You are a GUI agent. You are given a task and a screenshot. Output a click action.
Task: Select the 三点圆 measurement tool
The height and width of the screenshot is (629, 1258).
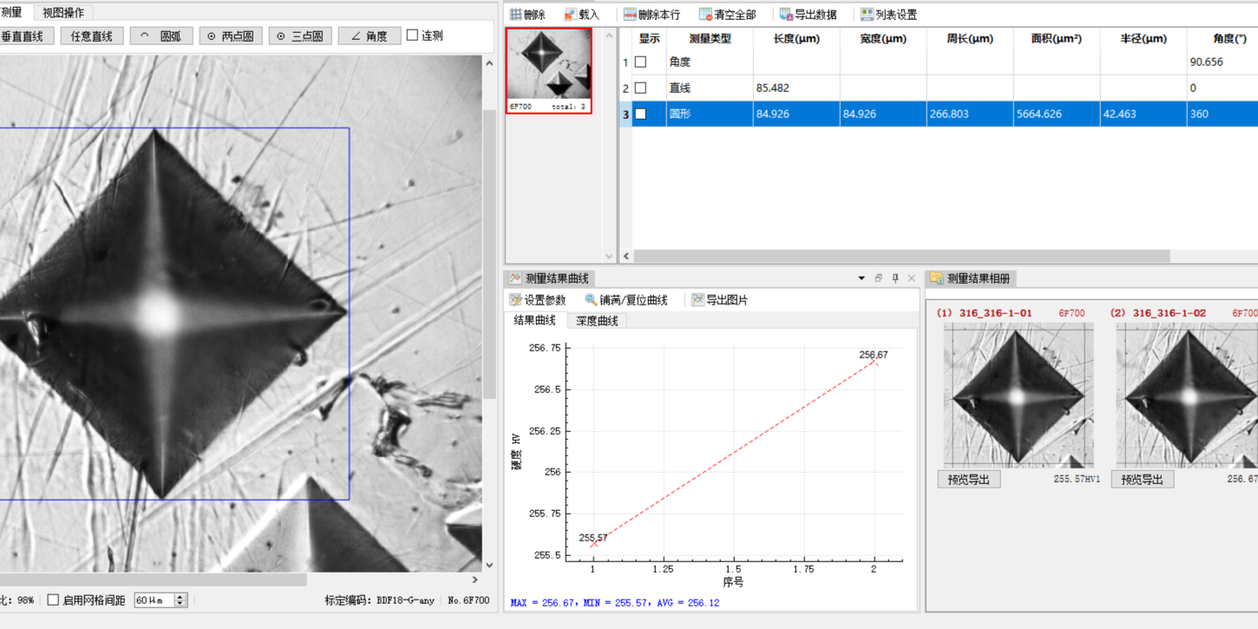(300, 36)
